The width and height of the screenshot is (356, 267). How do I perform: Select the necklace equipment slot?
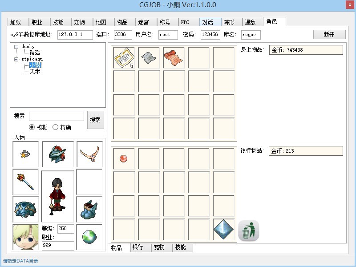coord(89,154)
